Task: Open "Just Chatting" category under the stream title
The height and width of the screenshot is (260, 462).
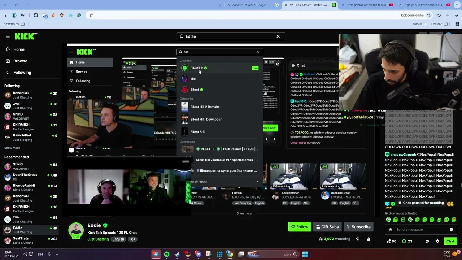Action: tap(98, 239)
